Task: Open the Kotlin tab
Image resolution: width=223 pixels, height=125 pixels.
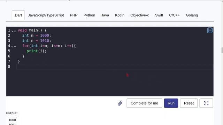Action: point(120,15)
